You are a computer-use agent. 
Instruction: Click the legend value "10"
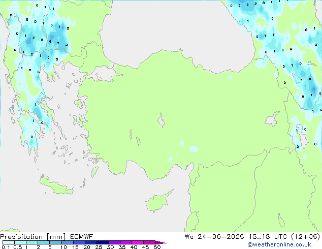(63, 247)
